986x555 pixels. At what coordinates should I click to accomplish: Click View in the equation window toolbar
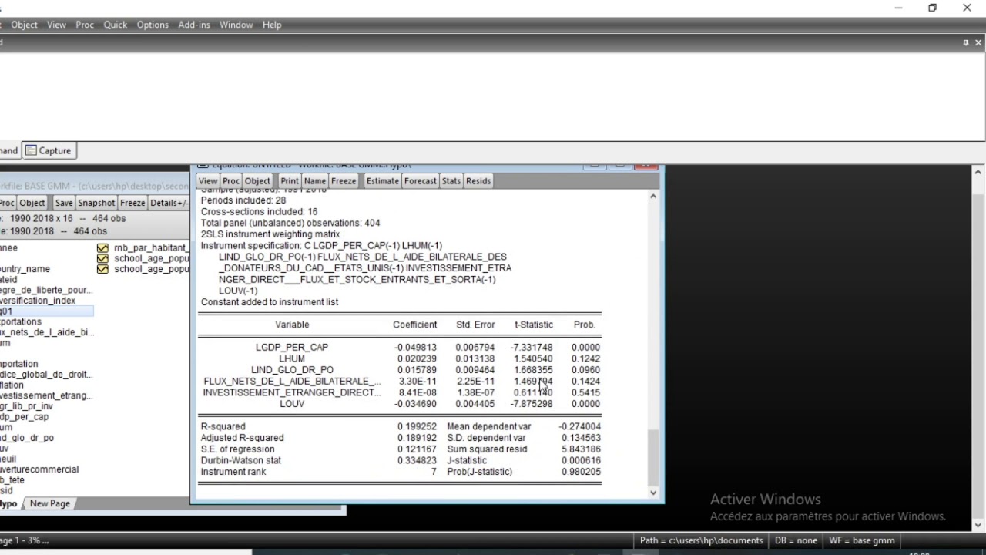click(x=208, y=181)
